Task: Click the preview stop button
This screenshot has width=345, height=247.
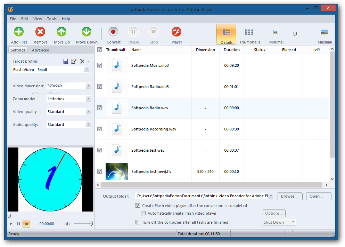Action: 26,224
